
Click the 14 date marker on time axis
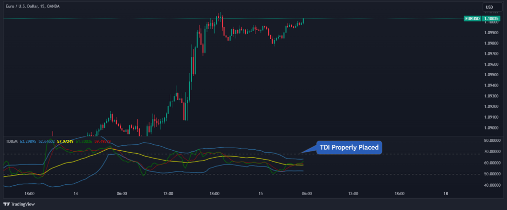tap(76, 194)
